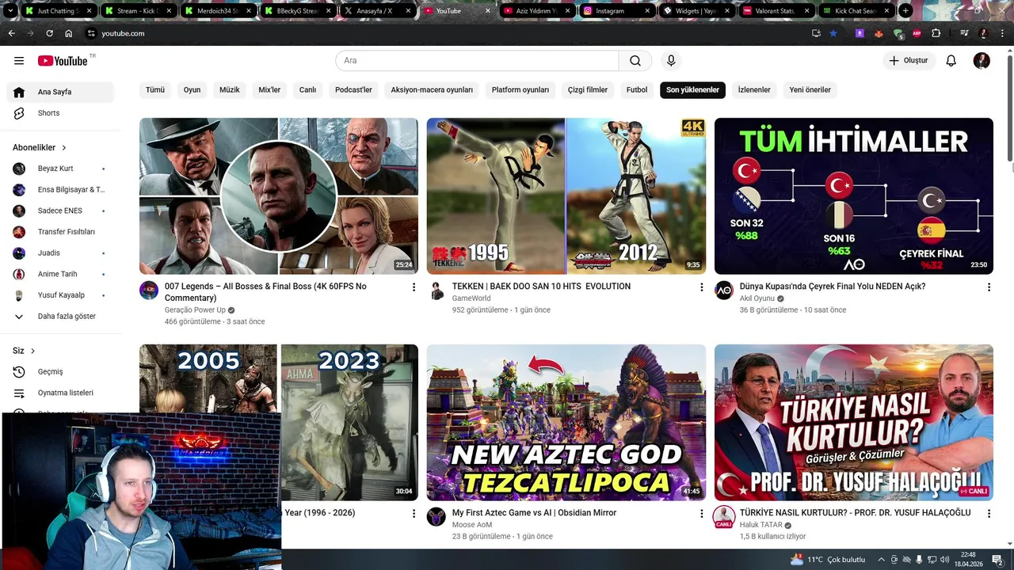
Task: Go back in browser history
Action: click(x=11, y=33)
